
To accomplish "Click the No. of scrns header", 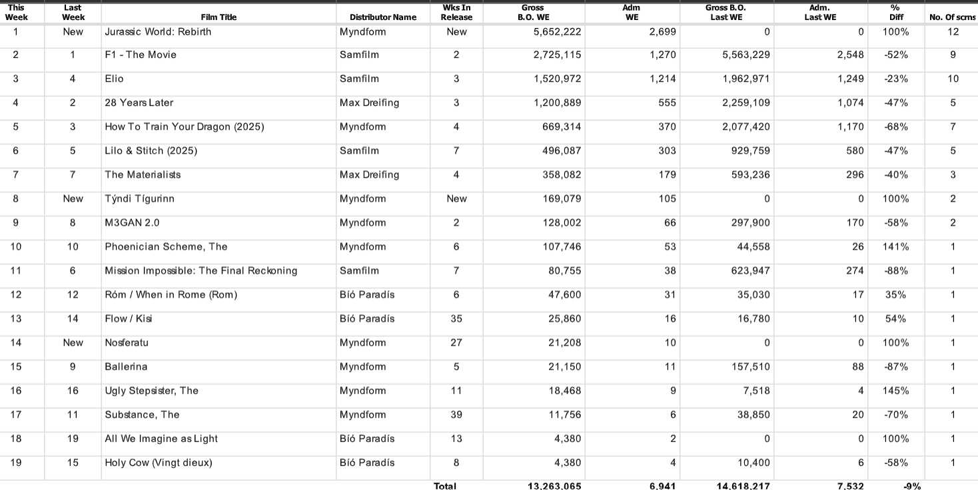I will coord(953,17).
